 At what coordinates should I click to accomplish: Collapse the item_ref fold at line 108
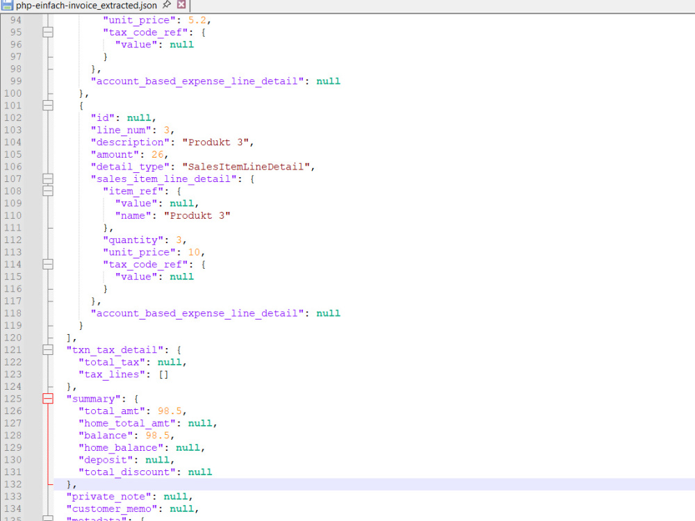48,191
